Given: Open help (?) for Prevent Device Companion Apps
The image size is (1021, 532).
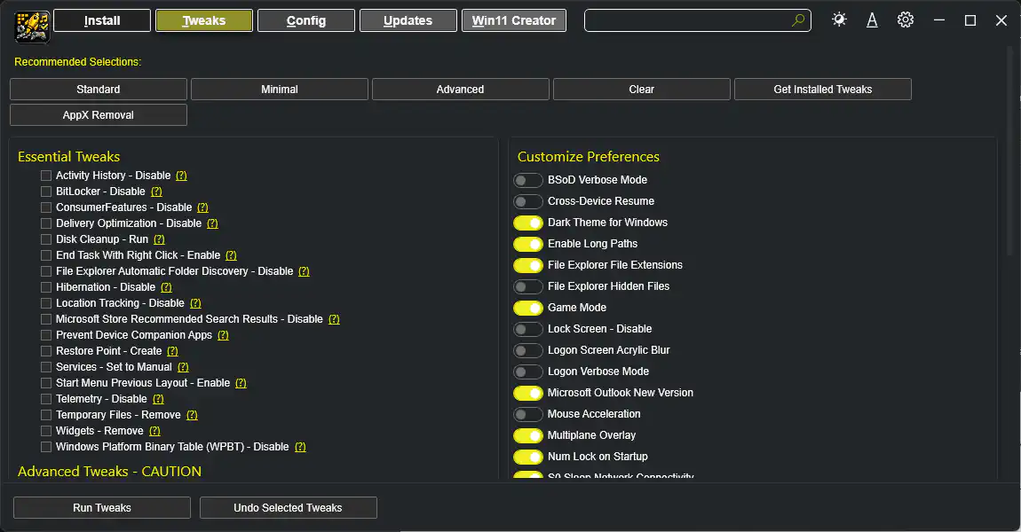Looking at the screenshot, I should (x=223, y=335).
